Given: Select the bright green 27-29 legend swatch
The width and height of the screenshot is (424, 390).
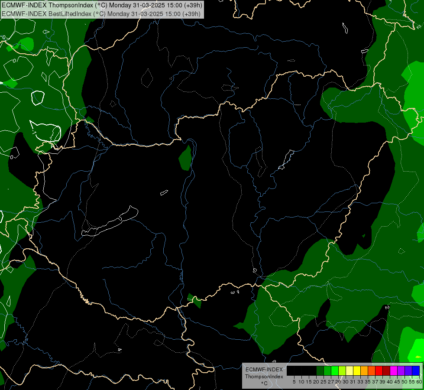Looking at the screenshot, I should click(335, 370).
